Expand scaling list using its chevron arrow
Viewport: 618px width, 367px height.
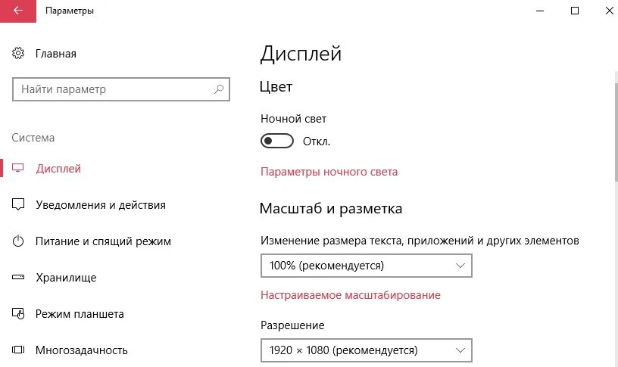pyautogui.click(x=460, y=266)
